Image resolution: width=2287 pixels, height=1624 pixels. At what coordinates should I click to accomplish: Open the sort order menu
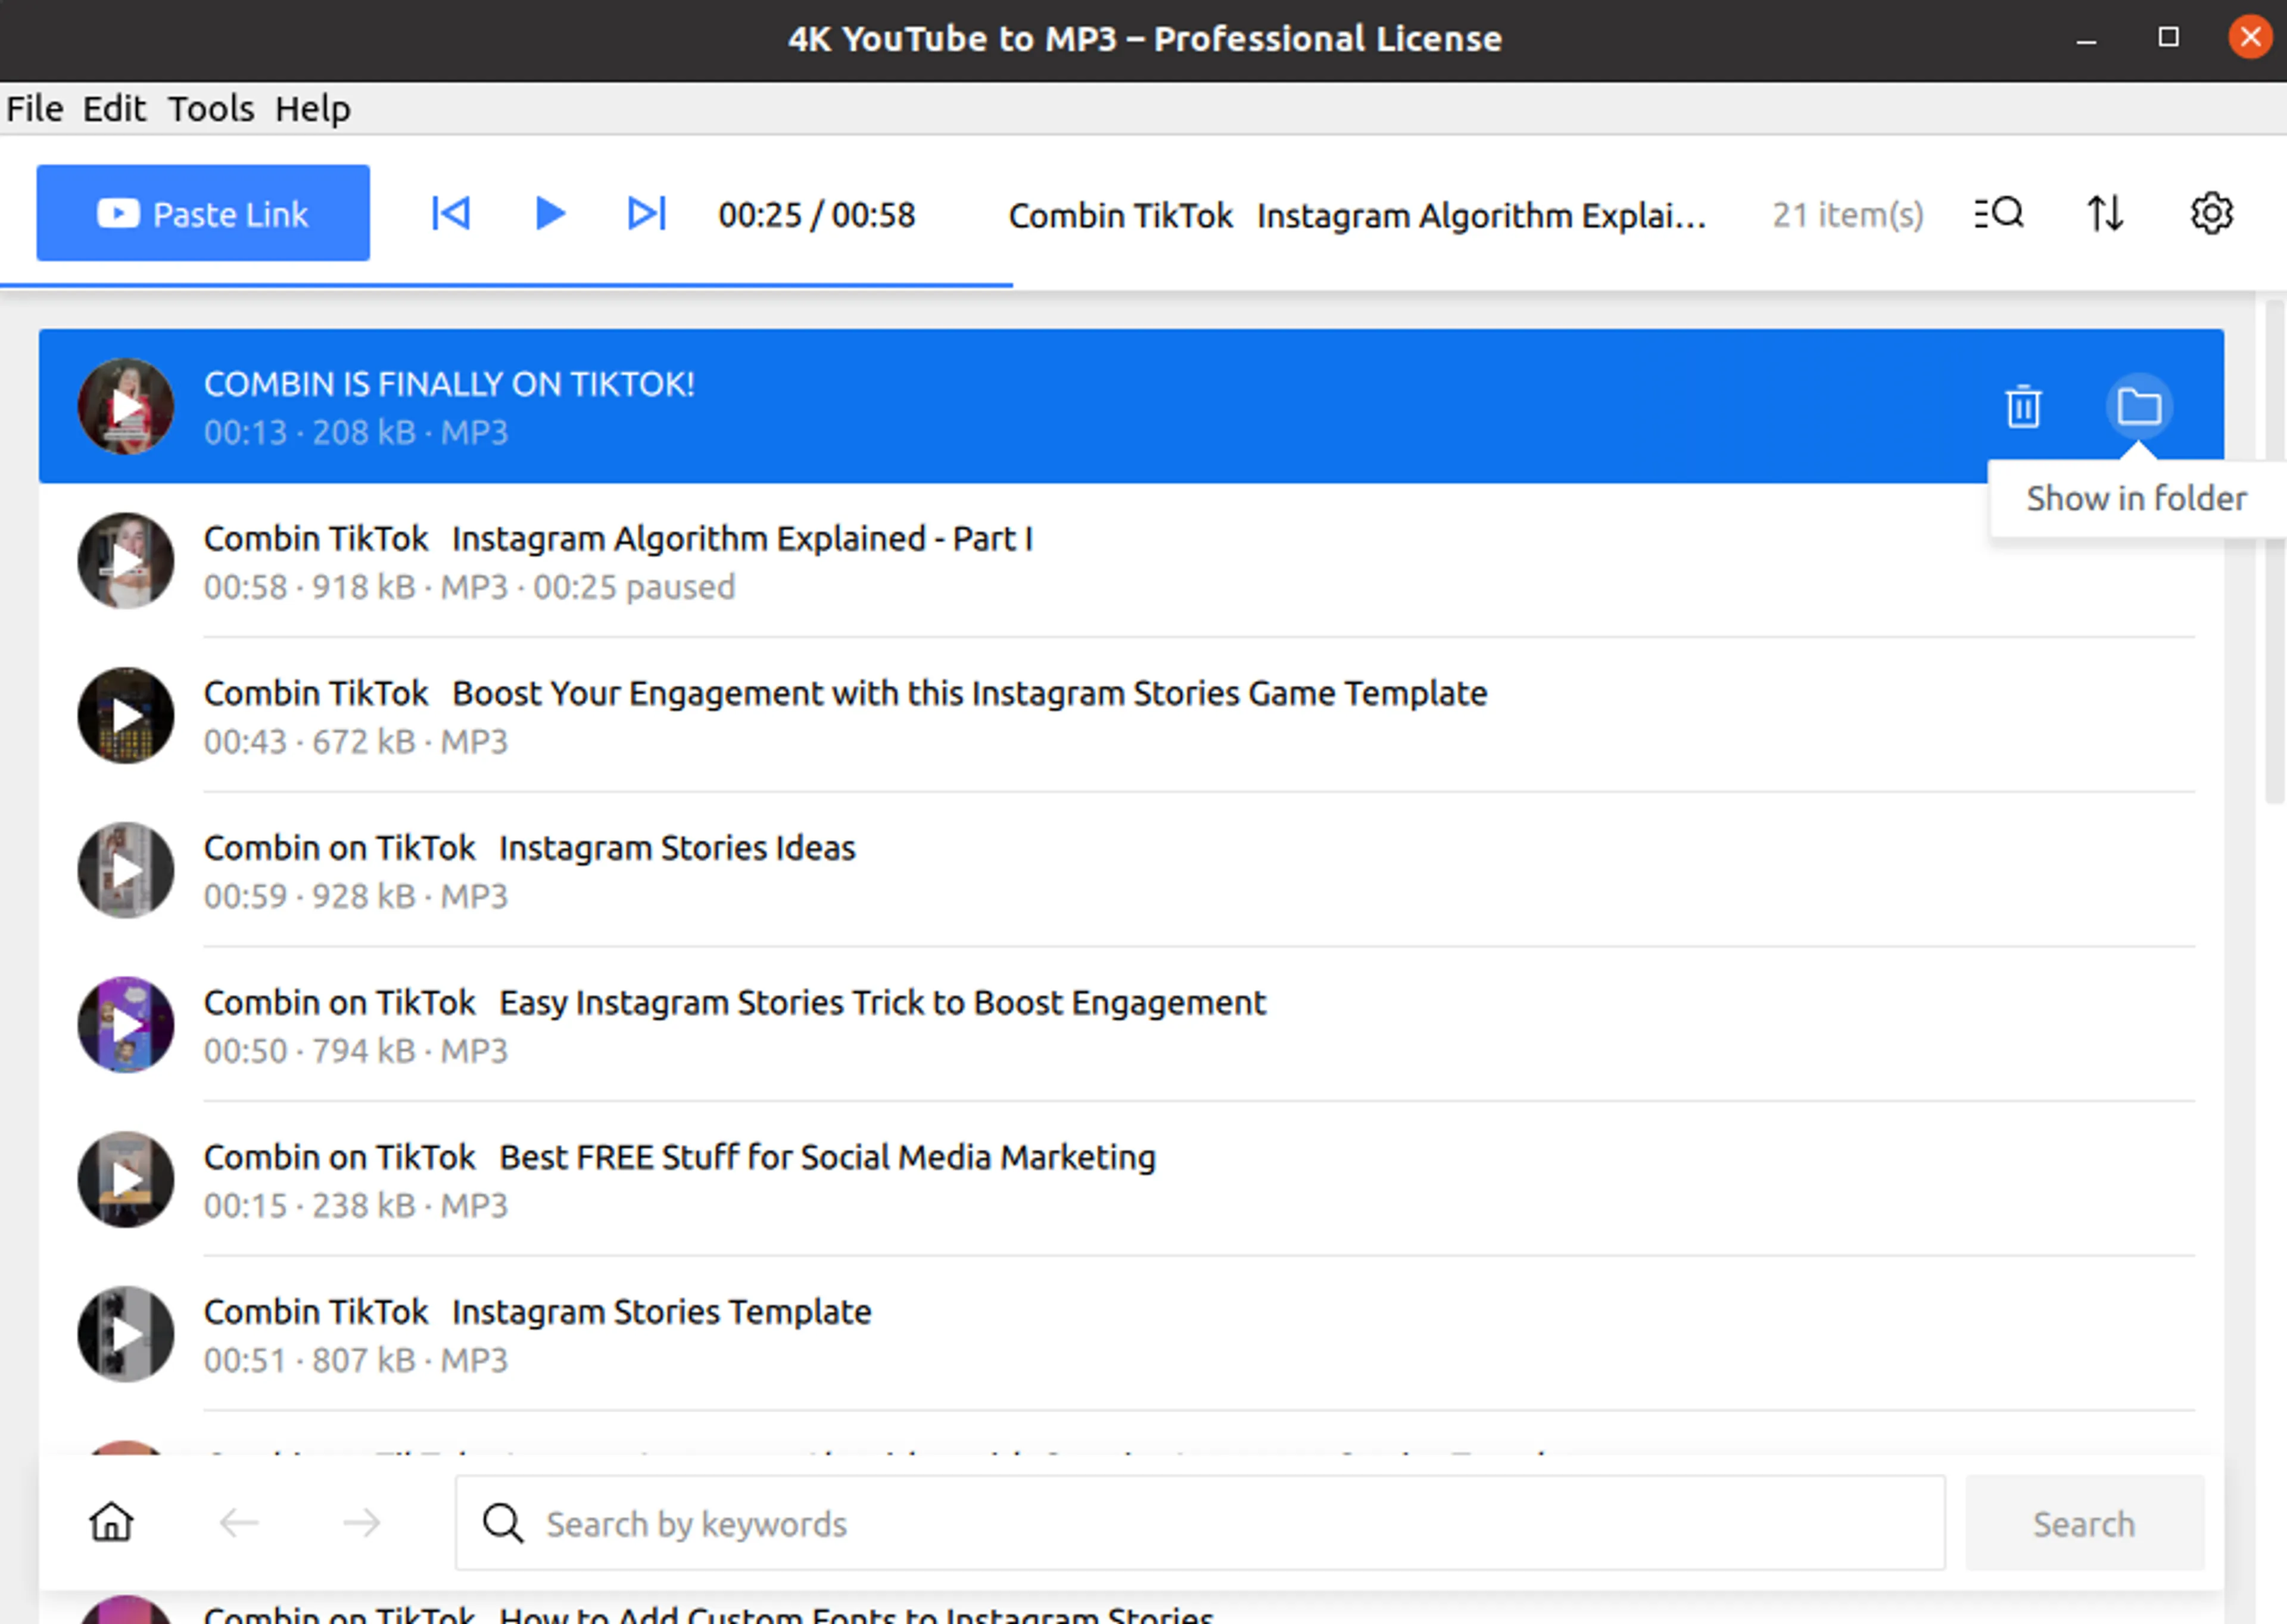[2105, 213]
